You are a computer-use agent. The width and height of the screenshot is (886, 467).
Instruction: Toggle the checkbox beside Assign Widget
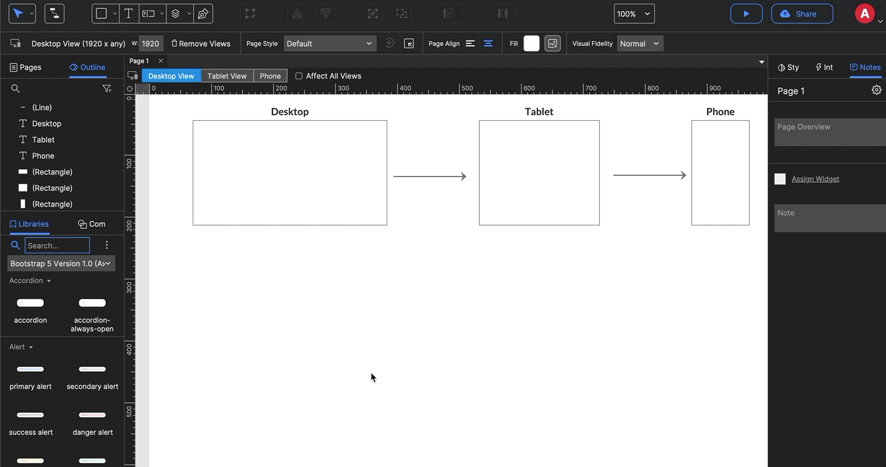pyautogui.click(x=780, y=178)
